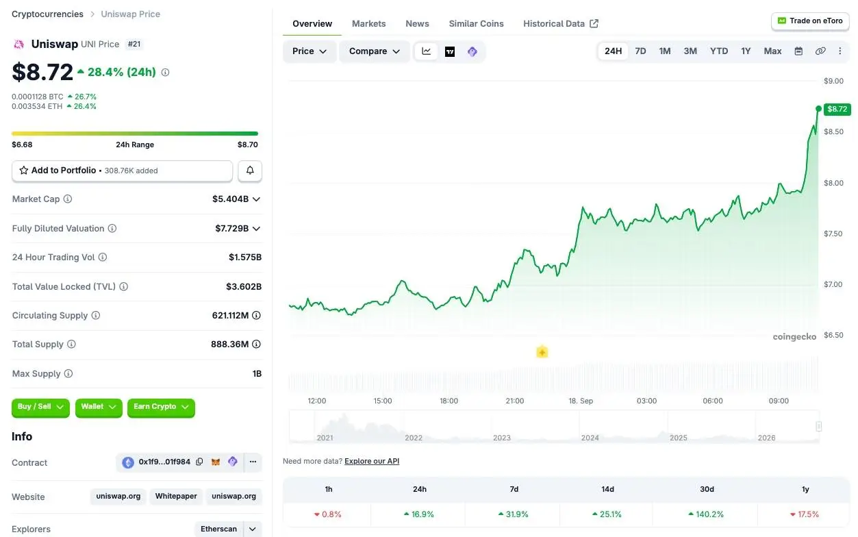Select the 24H time range

[x=613, y=51]
